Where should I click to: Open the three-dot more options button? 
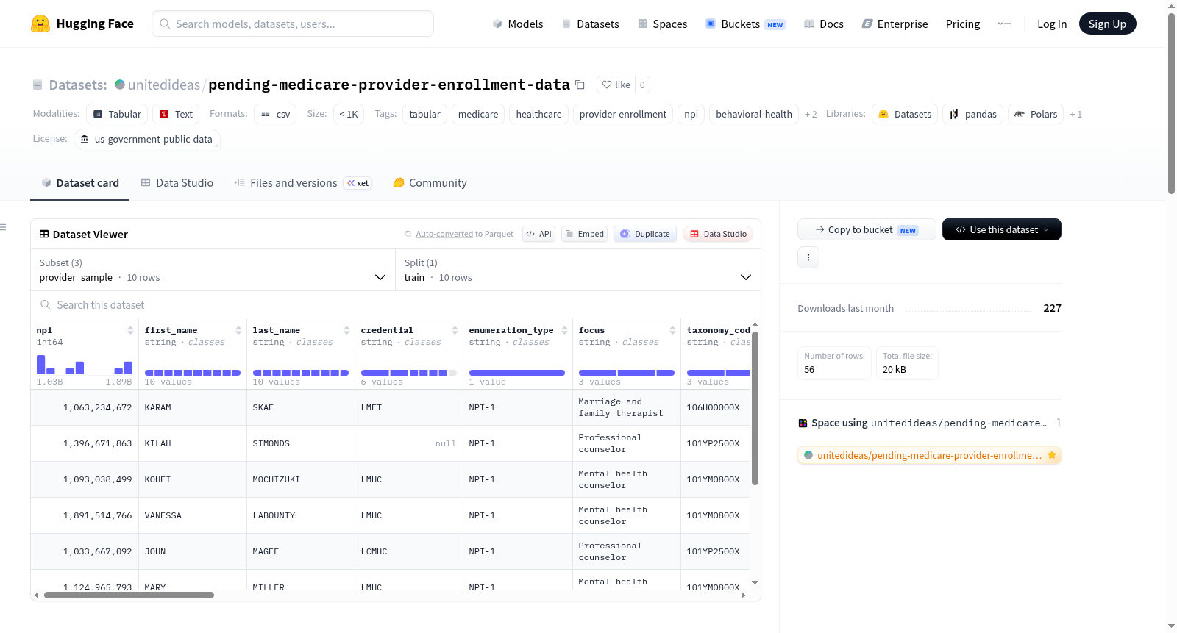click(808, 257)
